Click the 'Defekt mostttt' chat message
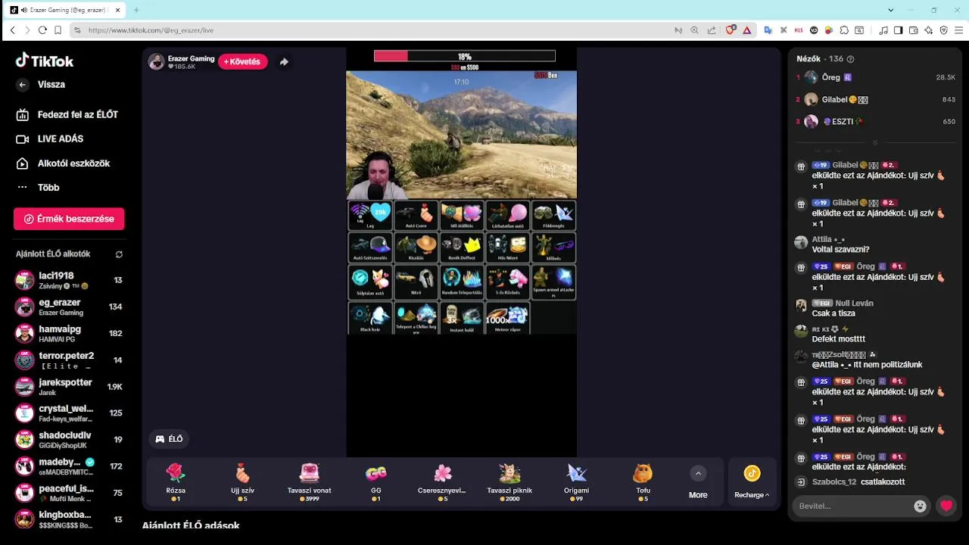The height and width of the screenshot is (545, 969). pos(838,339)
